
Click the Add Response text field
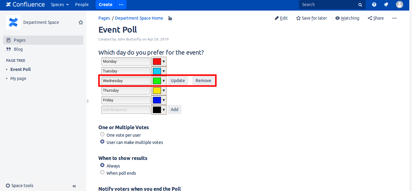(x=126, y=110)
